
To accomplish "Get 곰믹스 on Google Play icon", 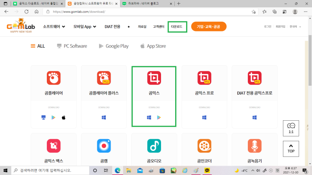I will [x=159, y=117].
